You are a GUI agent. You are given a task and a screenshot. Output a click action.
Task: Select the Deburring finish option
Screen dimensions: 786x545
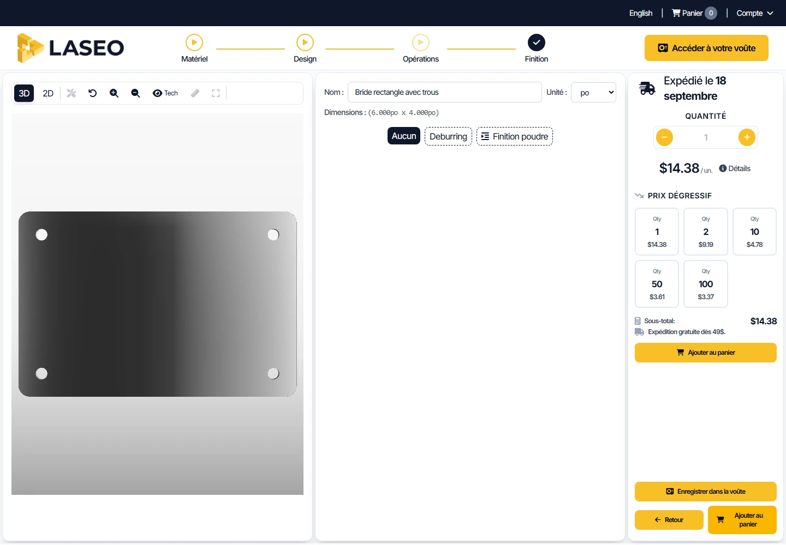448,136
